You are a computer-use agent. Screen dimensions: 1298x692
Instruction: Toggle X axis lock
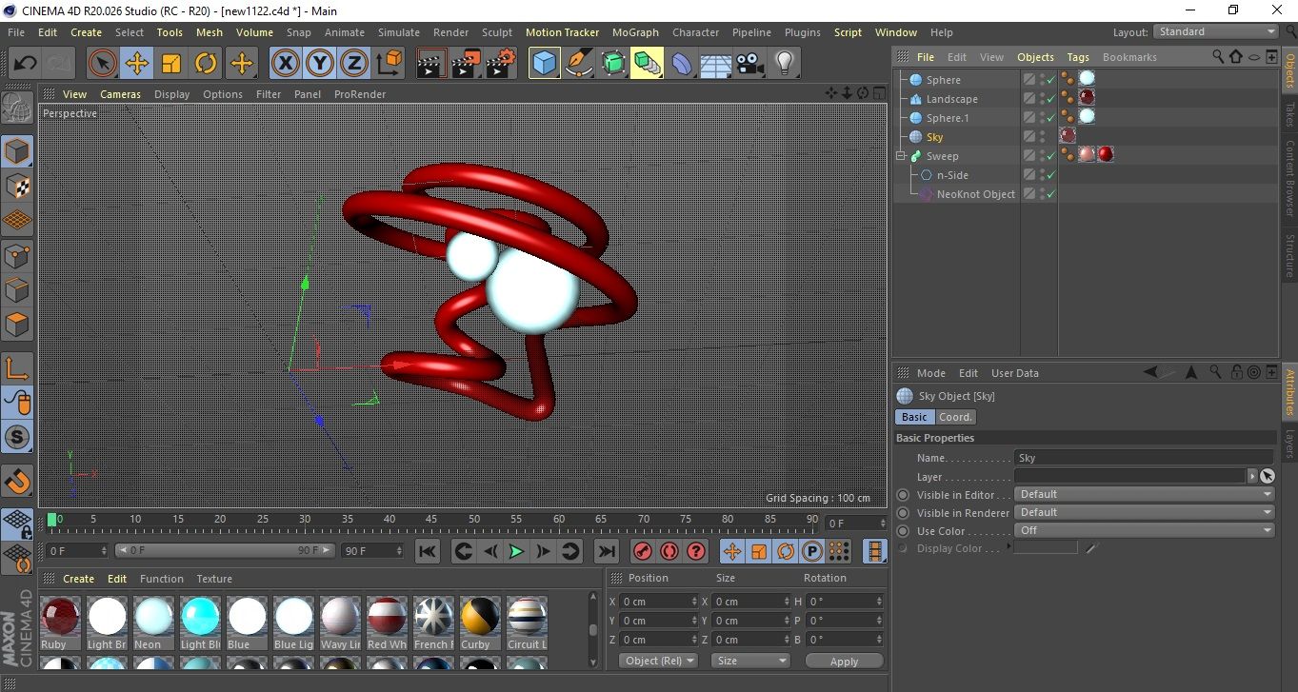(285, 64)
